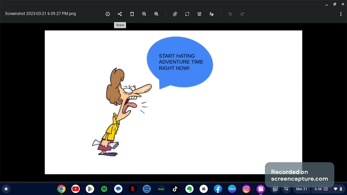Click the Wi-Fi status icon
347x195 pixels.
coord(335,189)
